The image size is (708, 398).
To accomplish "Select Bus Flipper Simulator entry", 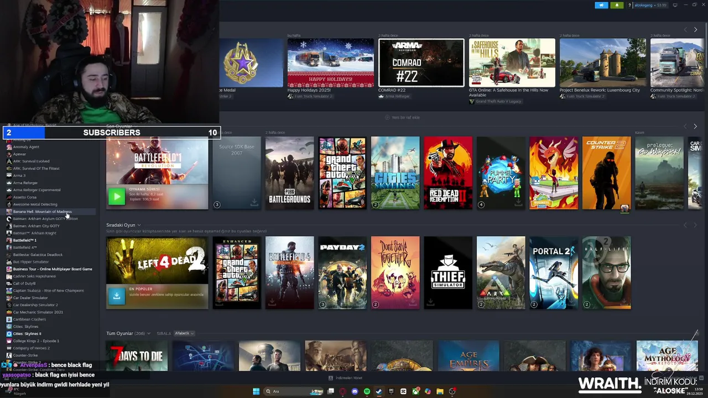I will click(30, 262).
